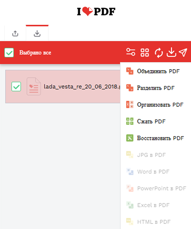The width and height of the screenshot is (191, 229).
Task: Click the merge icon beside Объединить PDF
Action: [130, 71]
